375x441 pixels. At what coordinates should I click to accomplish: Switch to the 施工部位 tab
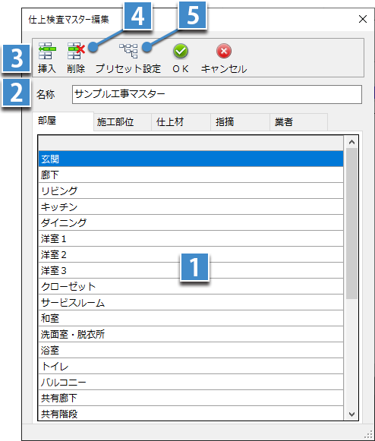pos(122,122)
